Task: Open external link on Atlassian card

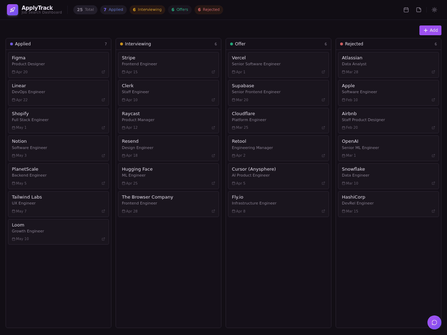Action: coord(433,72)
